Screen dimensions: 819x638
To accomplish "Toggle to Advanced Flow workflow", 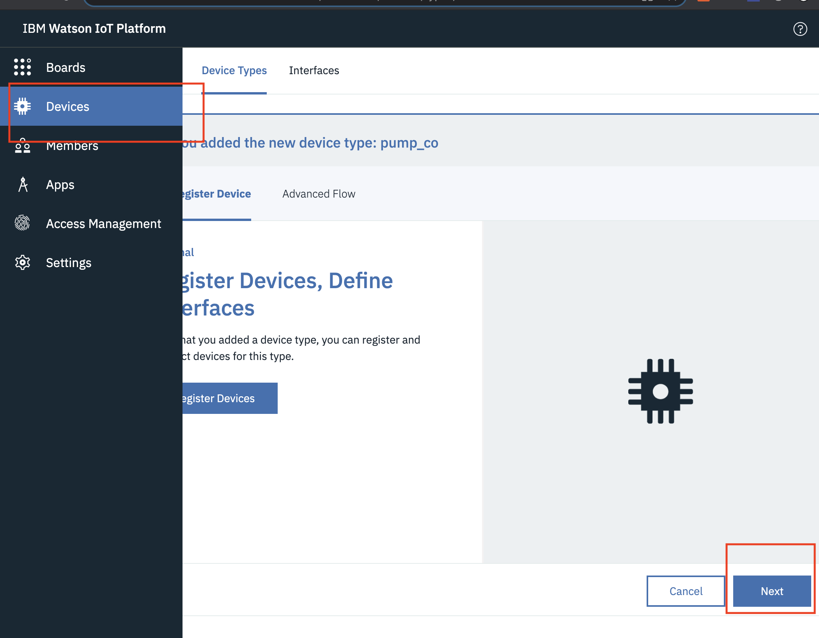I will [x=318, y=193].
